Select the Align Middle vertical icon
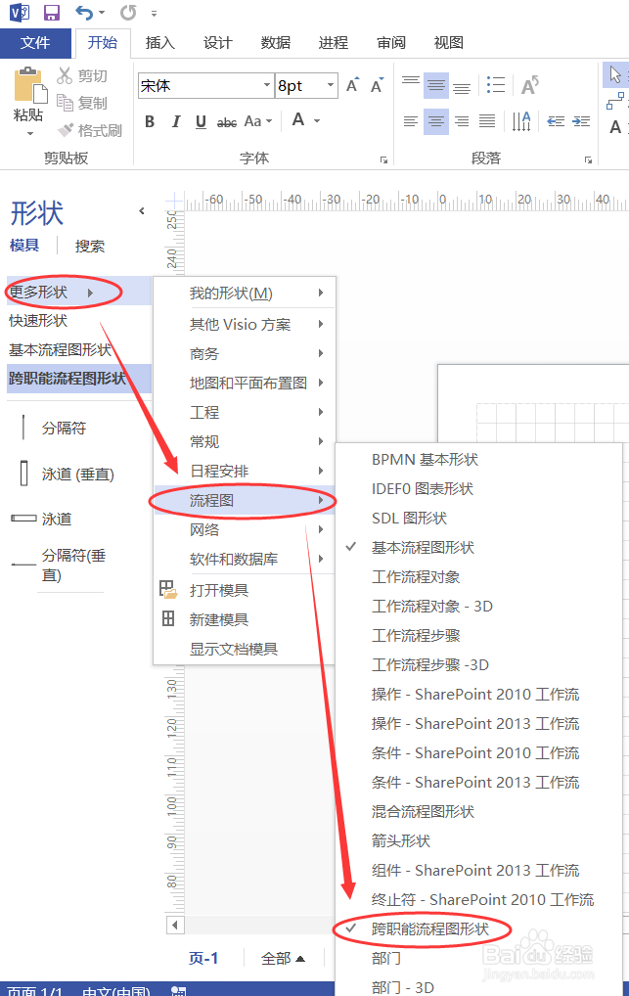 tap(436, 84)
